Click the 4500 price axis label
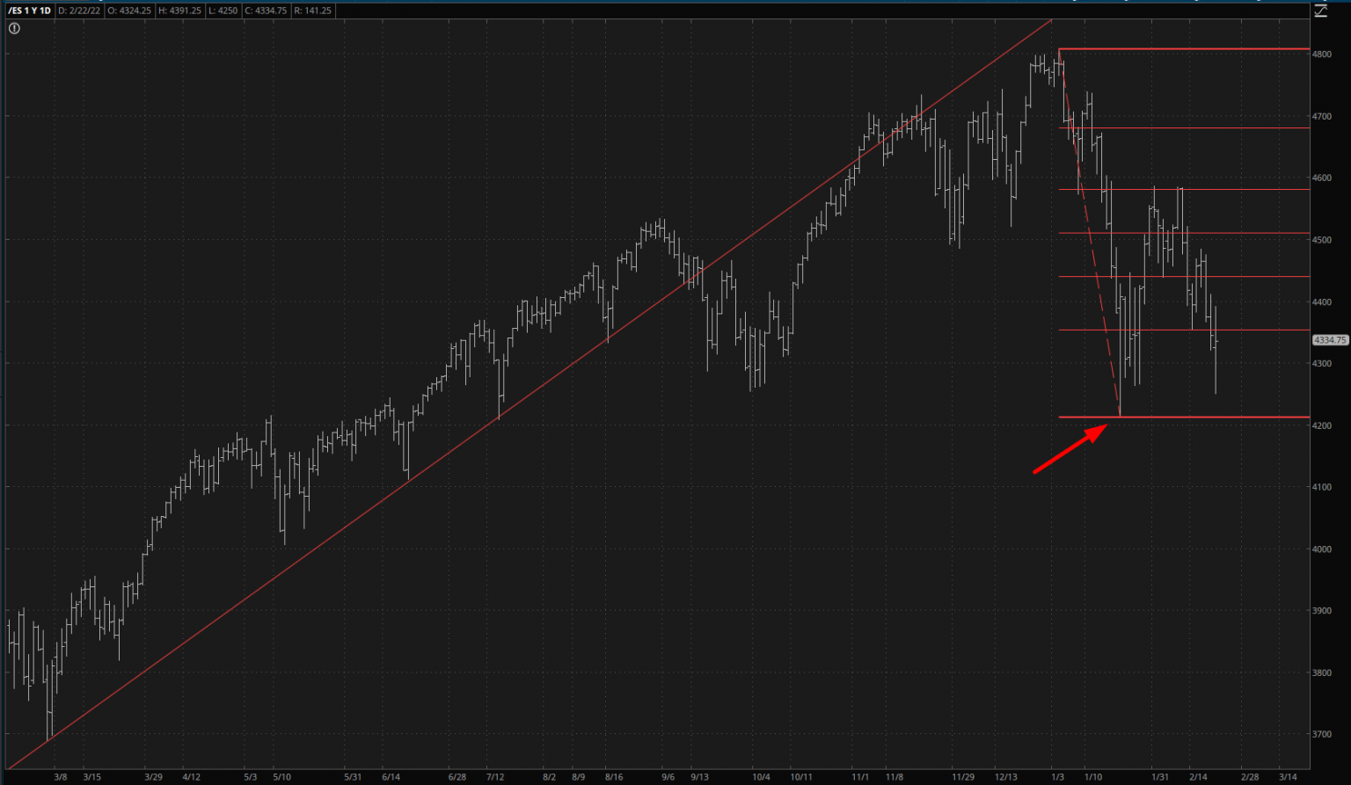Image resolution: width=1351 pixels, height=785 pixels. point(1322,240)
